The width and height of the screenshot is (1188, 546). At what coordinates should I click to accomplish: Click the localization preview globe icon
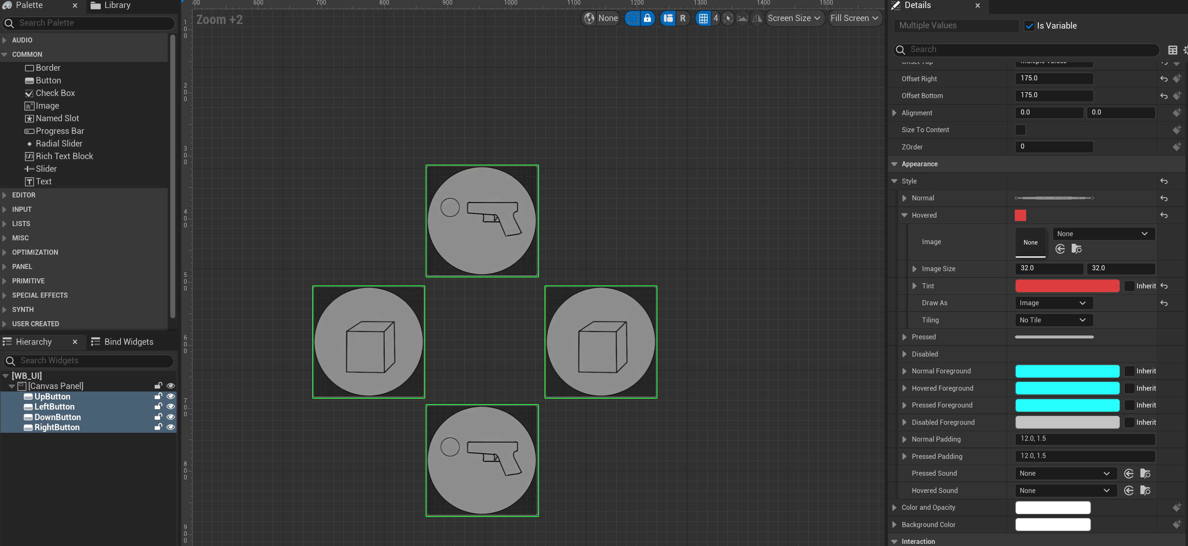pos(589,19)
